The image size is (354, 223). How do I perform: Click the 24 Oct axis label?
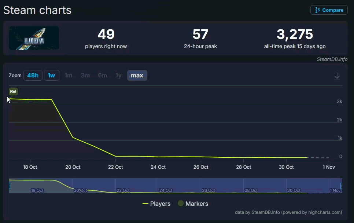(158, 167)
